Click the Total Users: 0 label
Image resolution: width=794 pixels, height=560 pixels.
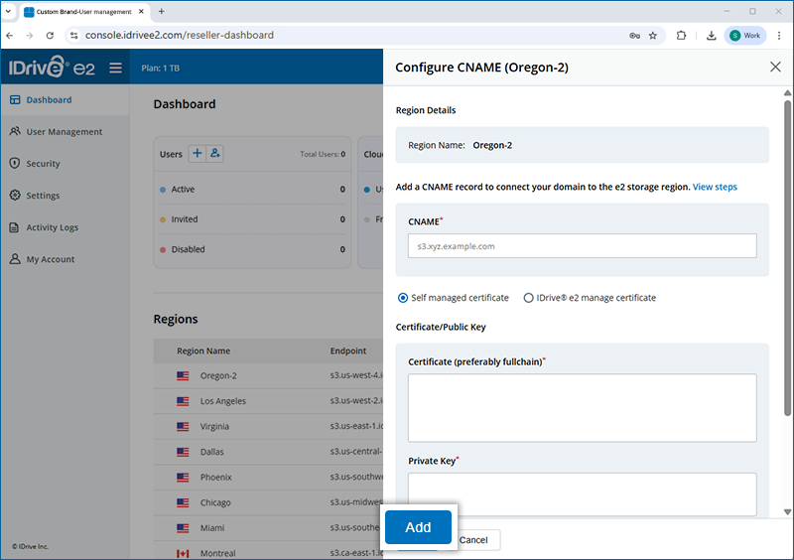pyautogui.click(x=323, y=154)
